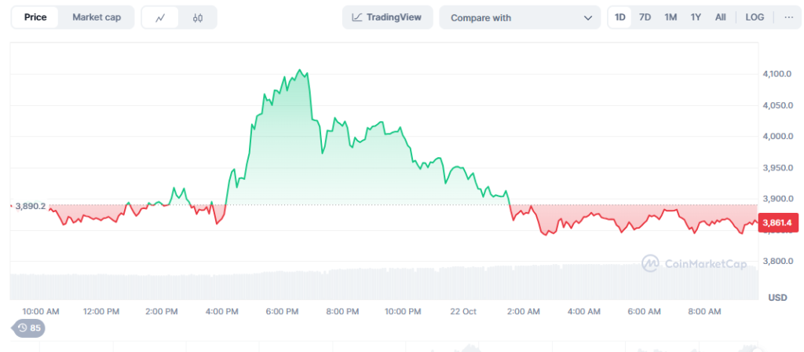Viewport: 804px width, 352px height.
Task: Show All time price range
Action: point(720,17)
